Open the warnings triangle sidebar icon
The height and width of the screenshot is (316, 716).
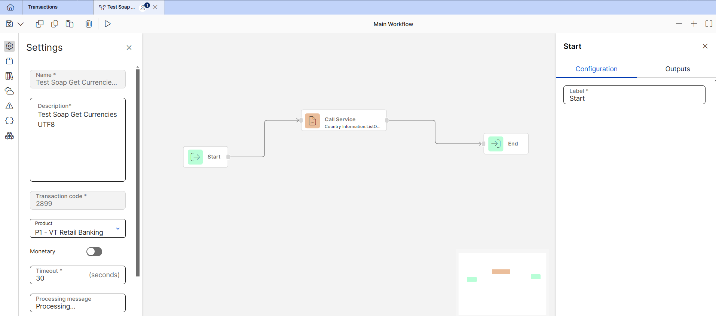[x=9, y=106]
